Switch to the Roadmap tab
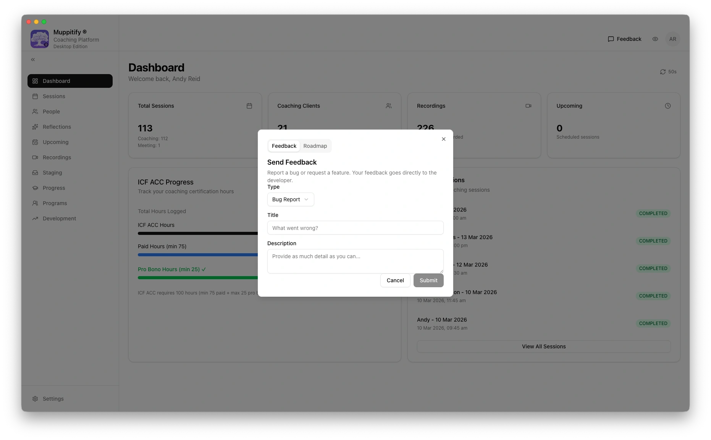711x440 pixels. 315,146
